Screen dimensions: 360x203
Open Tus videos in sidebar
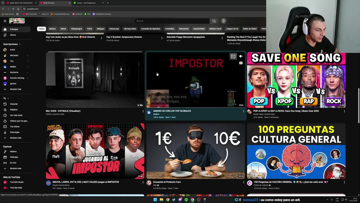[16, 127]
